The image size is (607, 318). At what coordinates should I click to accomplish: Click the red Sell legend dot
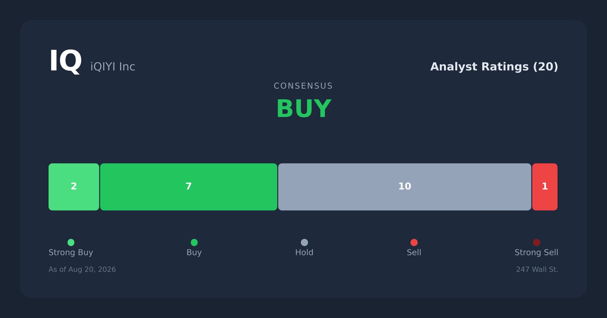(414, 242)
